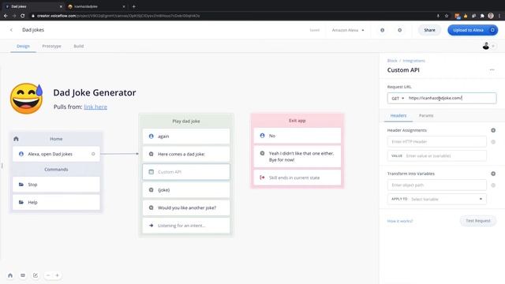Focus the Enter object path field
Viewport: 505px width, 284px height.
point(436,185)
